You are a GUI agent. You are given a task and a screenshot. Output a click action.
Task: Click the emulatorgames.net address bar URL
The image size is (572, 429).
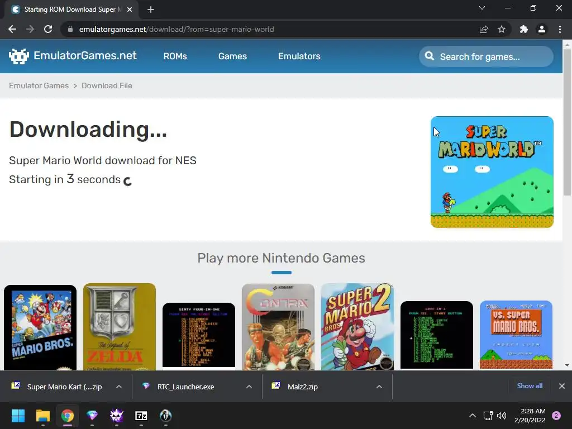coord(177,29)
